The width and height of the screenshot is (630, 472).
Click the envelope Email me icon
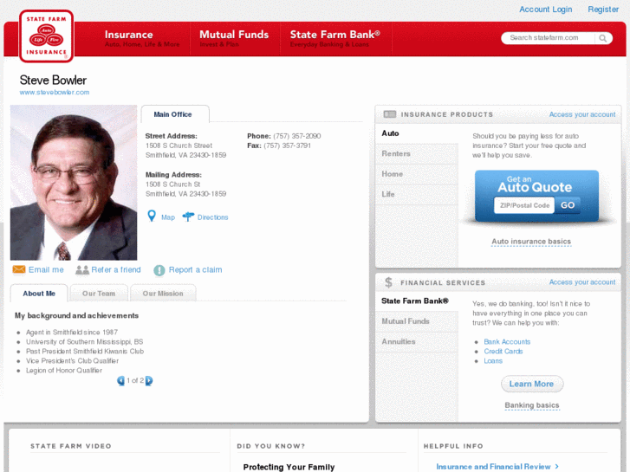[x=19, y=269]
